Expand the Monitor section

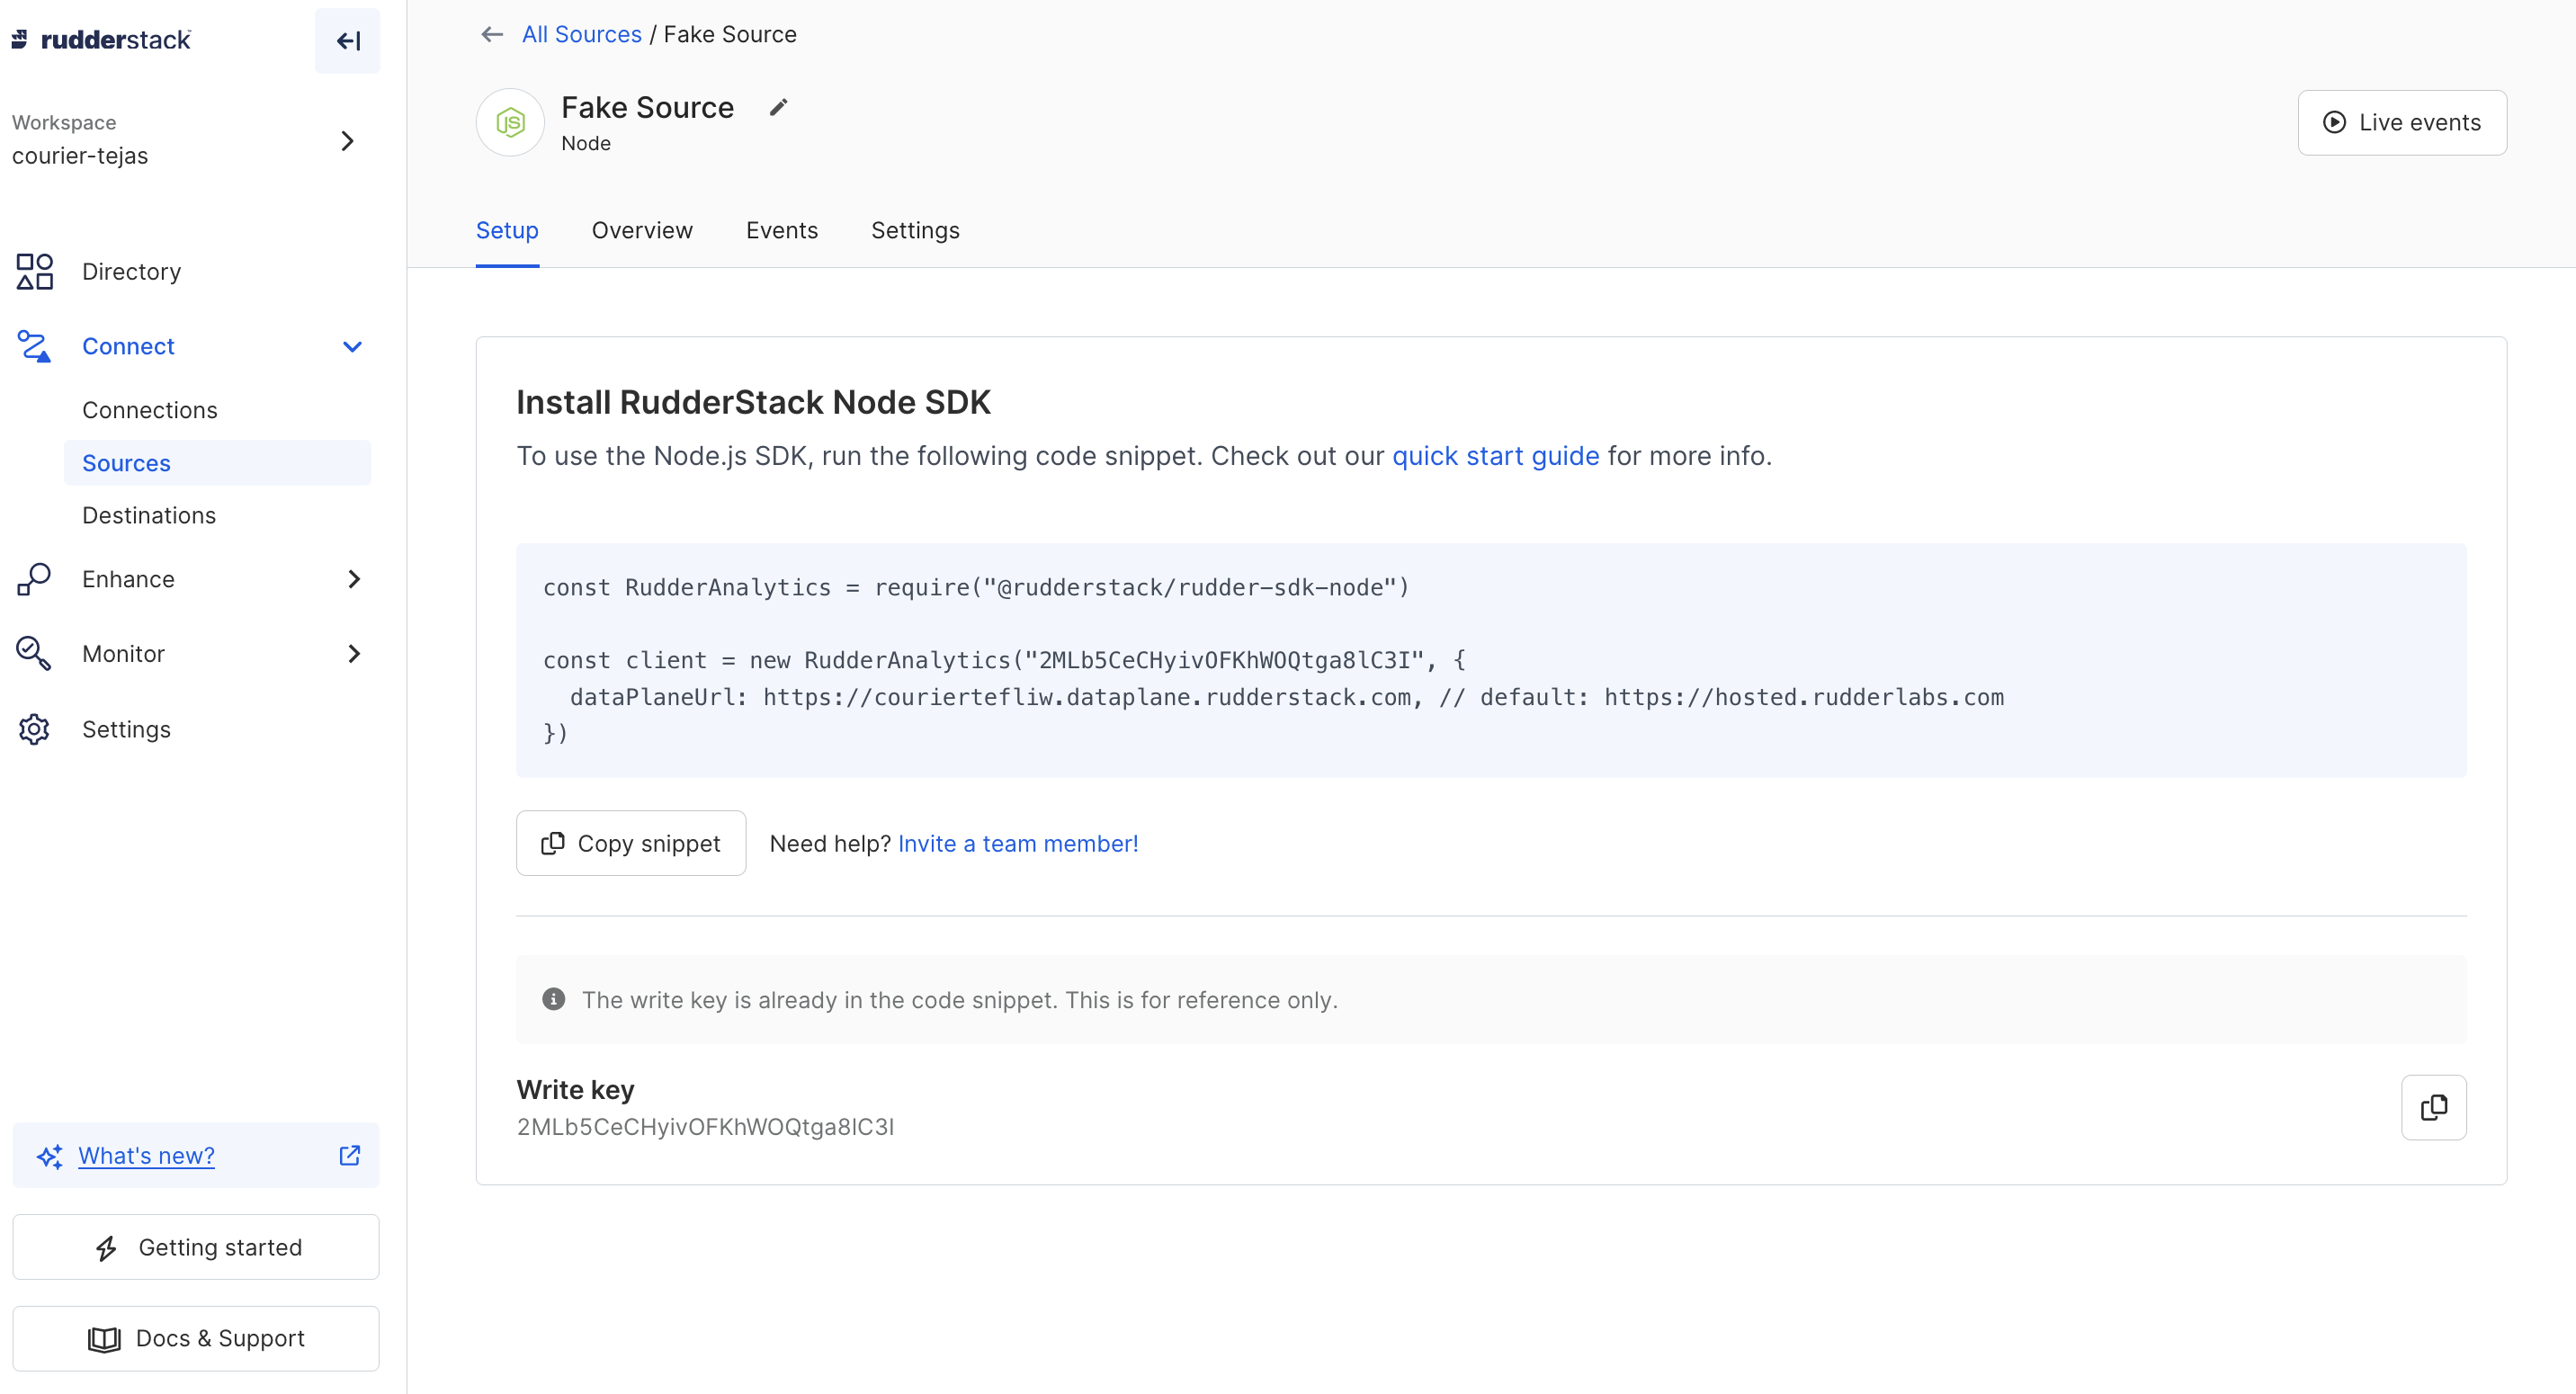click(x=354, y=652)
